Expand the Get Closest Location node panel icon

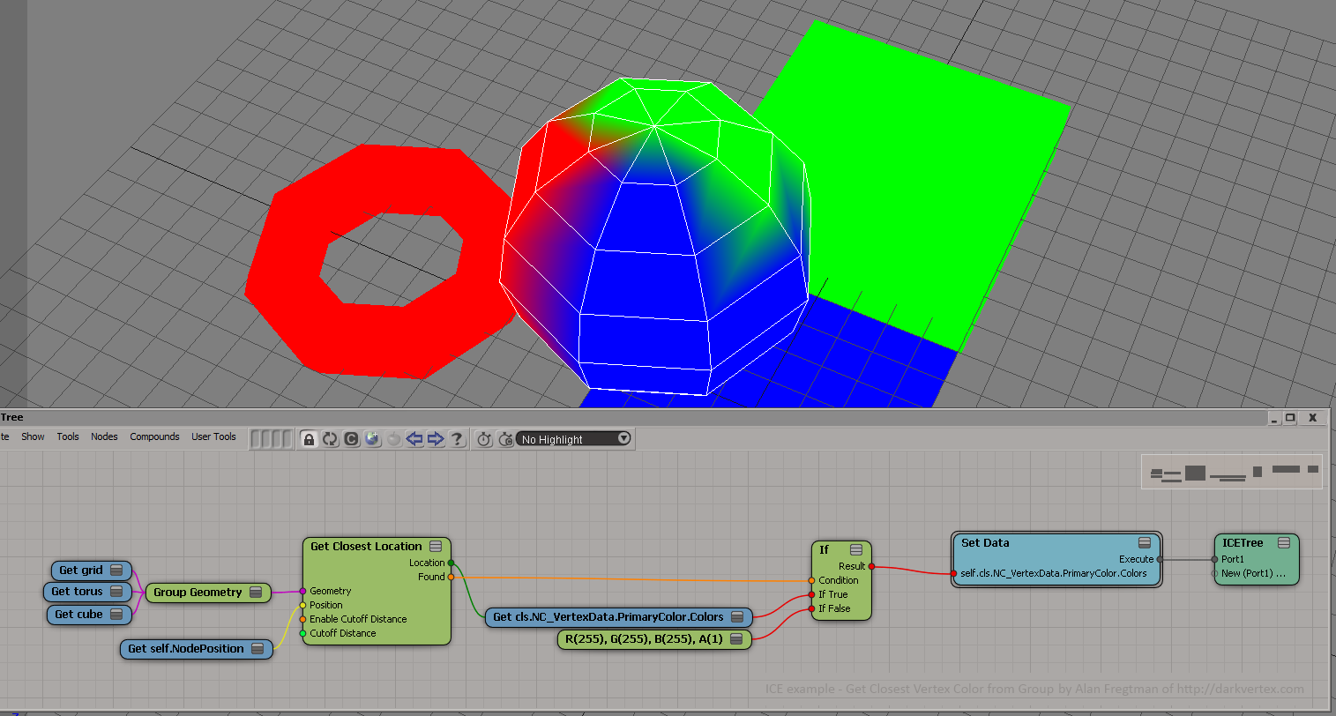coord(436,547)
